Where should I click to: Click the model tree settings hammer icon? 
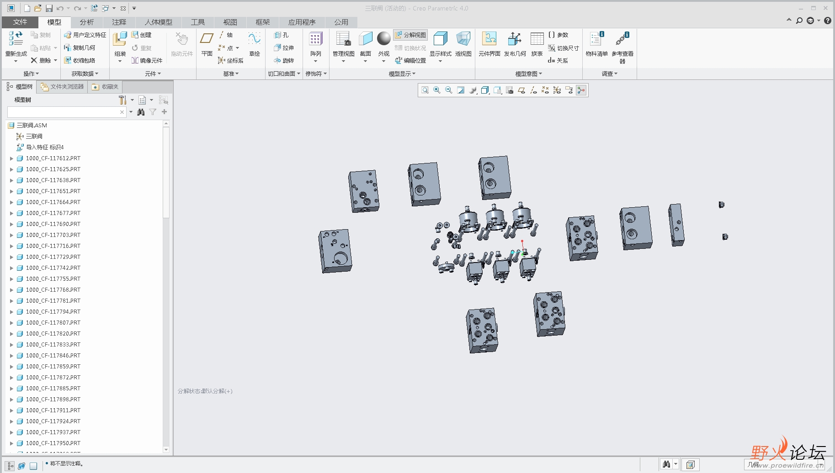click(122, 100)
